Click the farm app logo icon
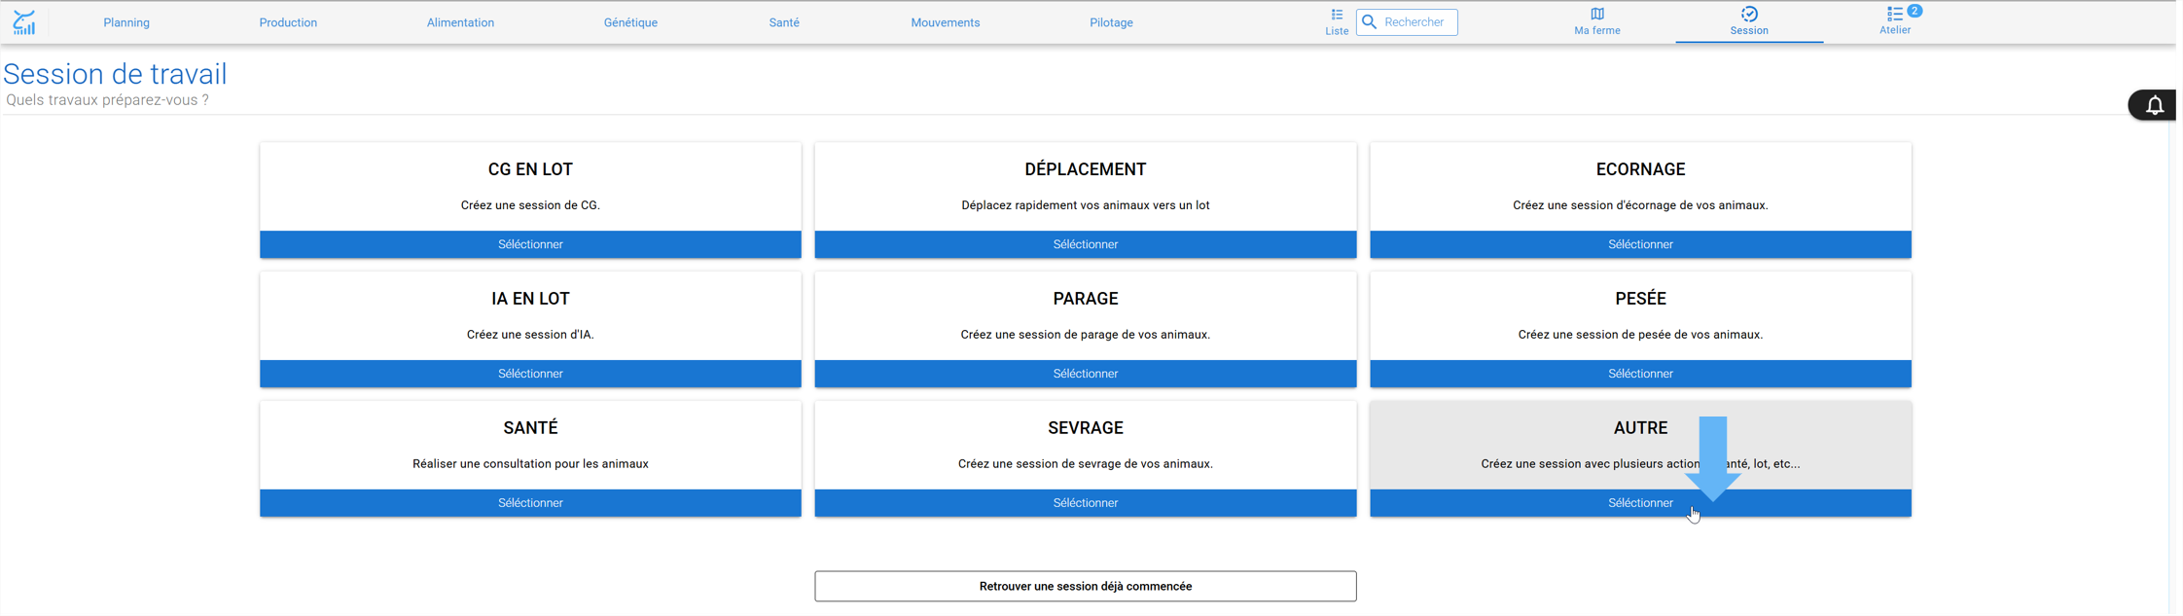2183x616 pixels. pyautogui.click(x=24, y=22)
